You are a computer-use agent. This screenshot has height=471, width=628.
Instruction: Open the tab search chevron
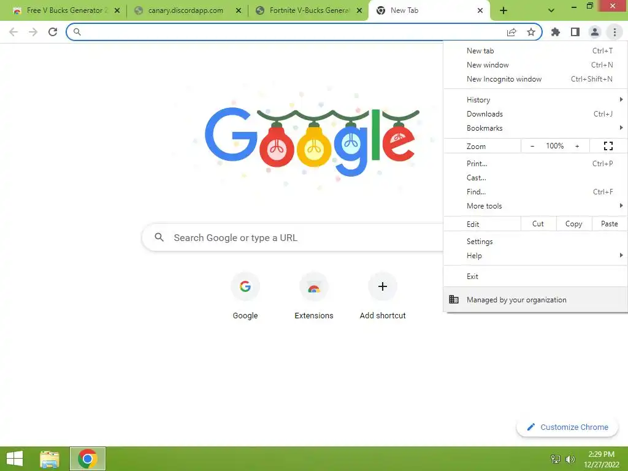coord(551,11)
